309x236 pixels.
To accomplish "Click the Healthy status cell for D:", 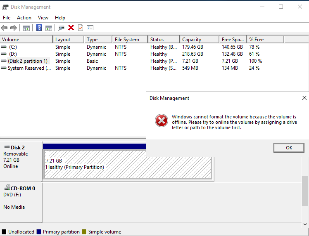I will point(159,54).
